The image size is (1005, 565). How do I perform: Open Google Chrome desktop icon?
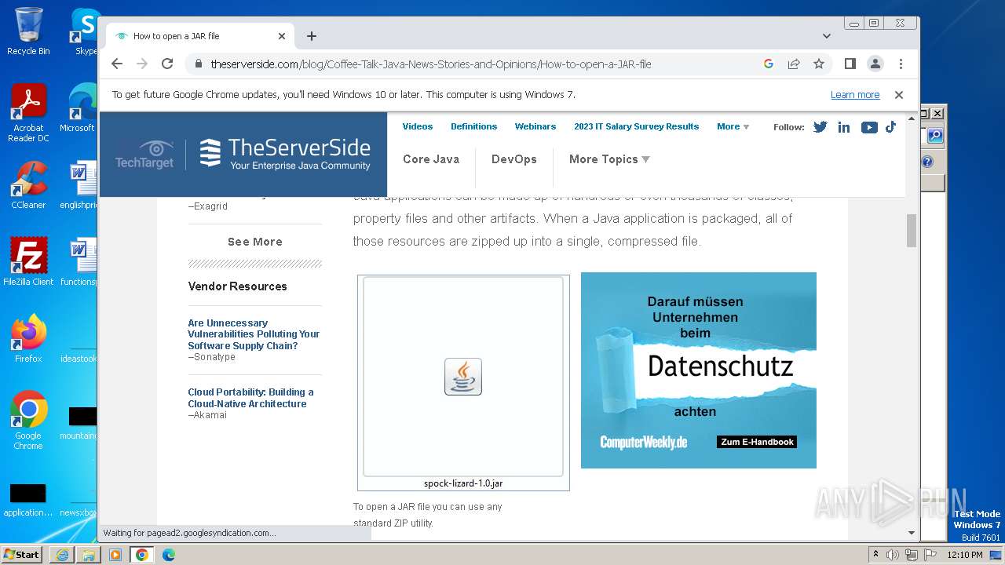pyautogui.click(x=28, y=421)
